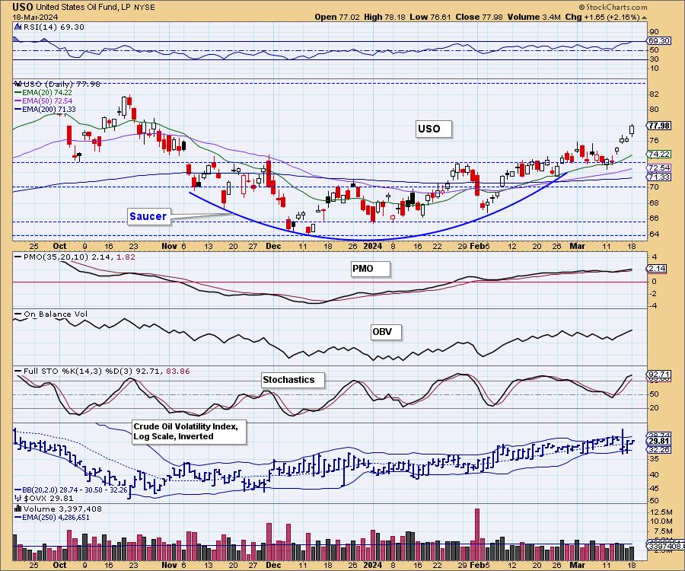The height and width of the screenshot is (571, 685).
Task: Click the EMA(50) 72.54 legend entry
Action: pos(43,101)
